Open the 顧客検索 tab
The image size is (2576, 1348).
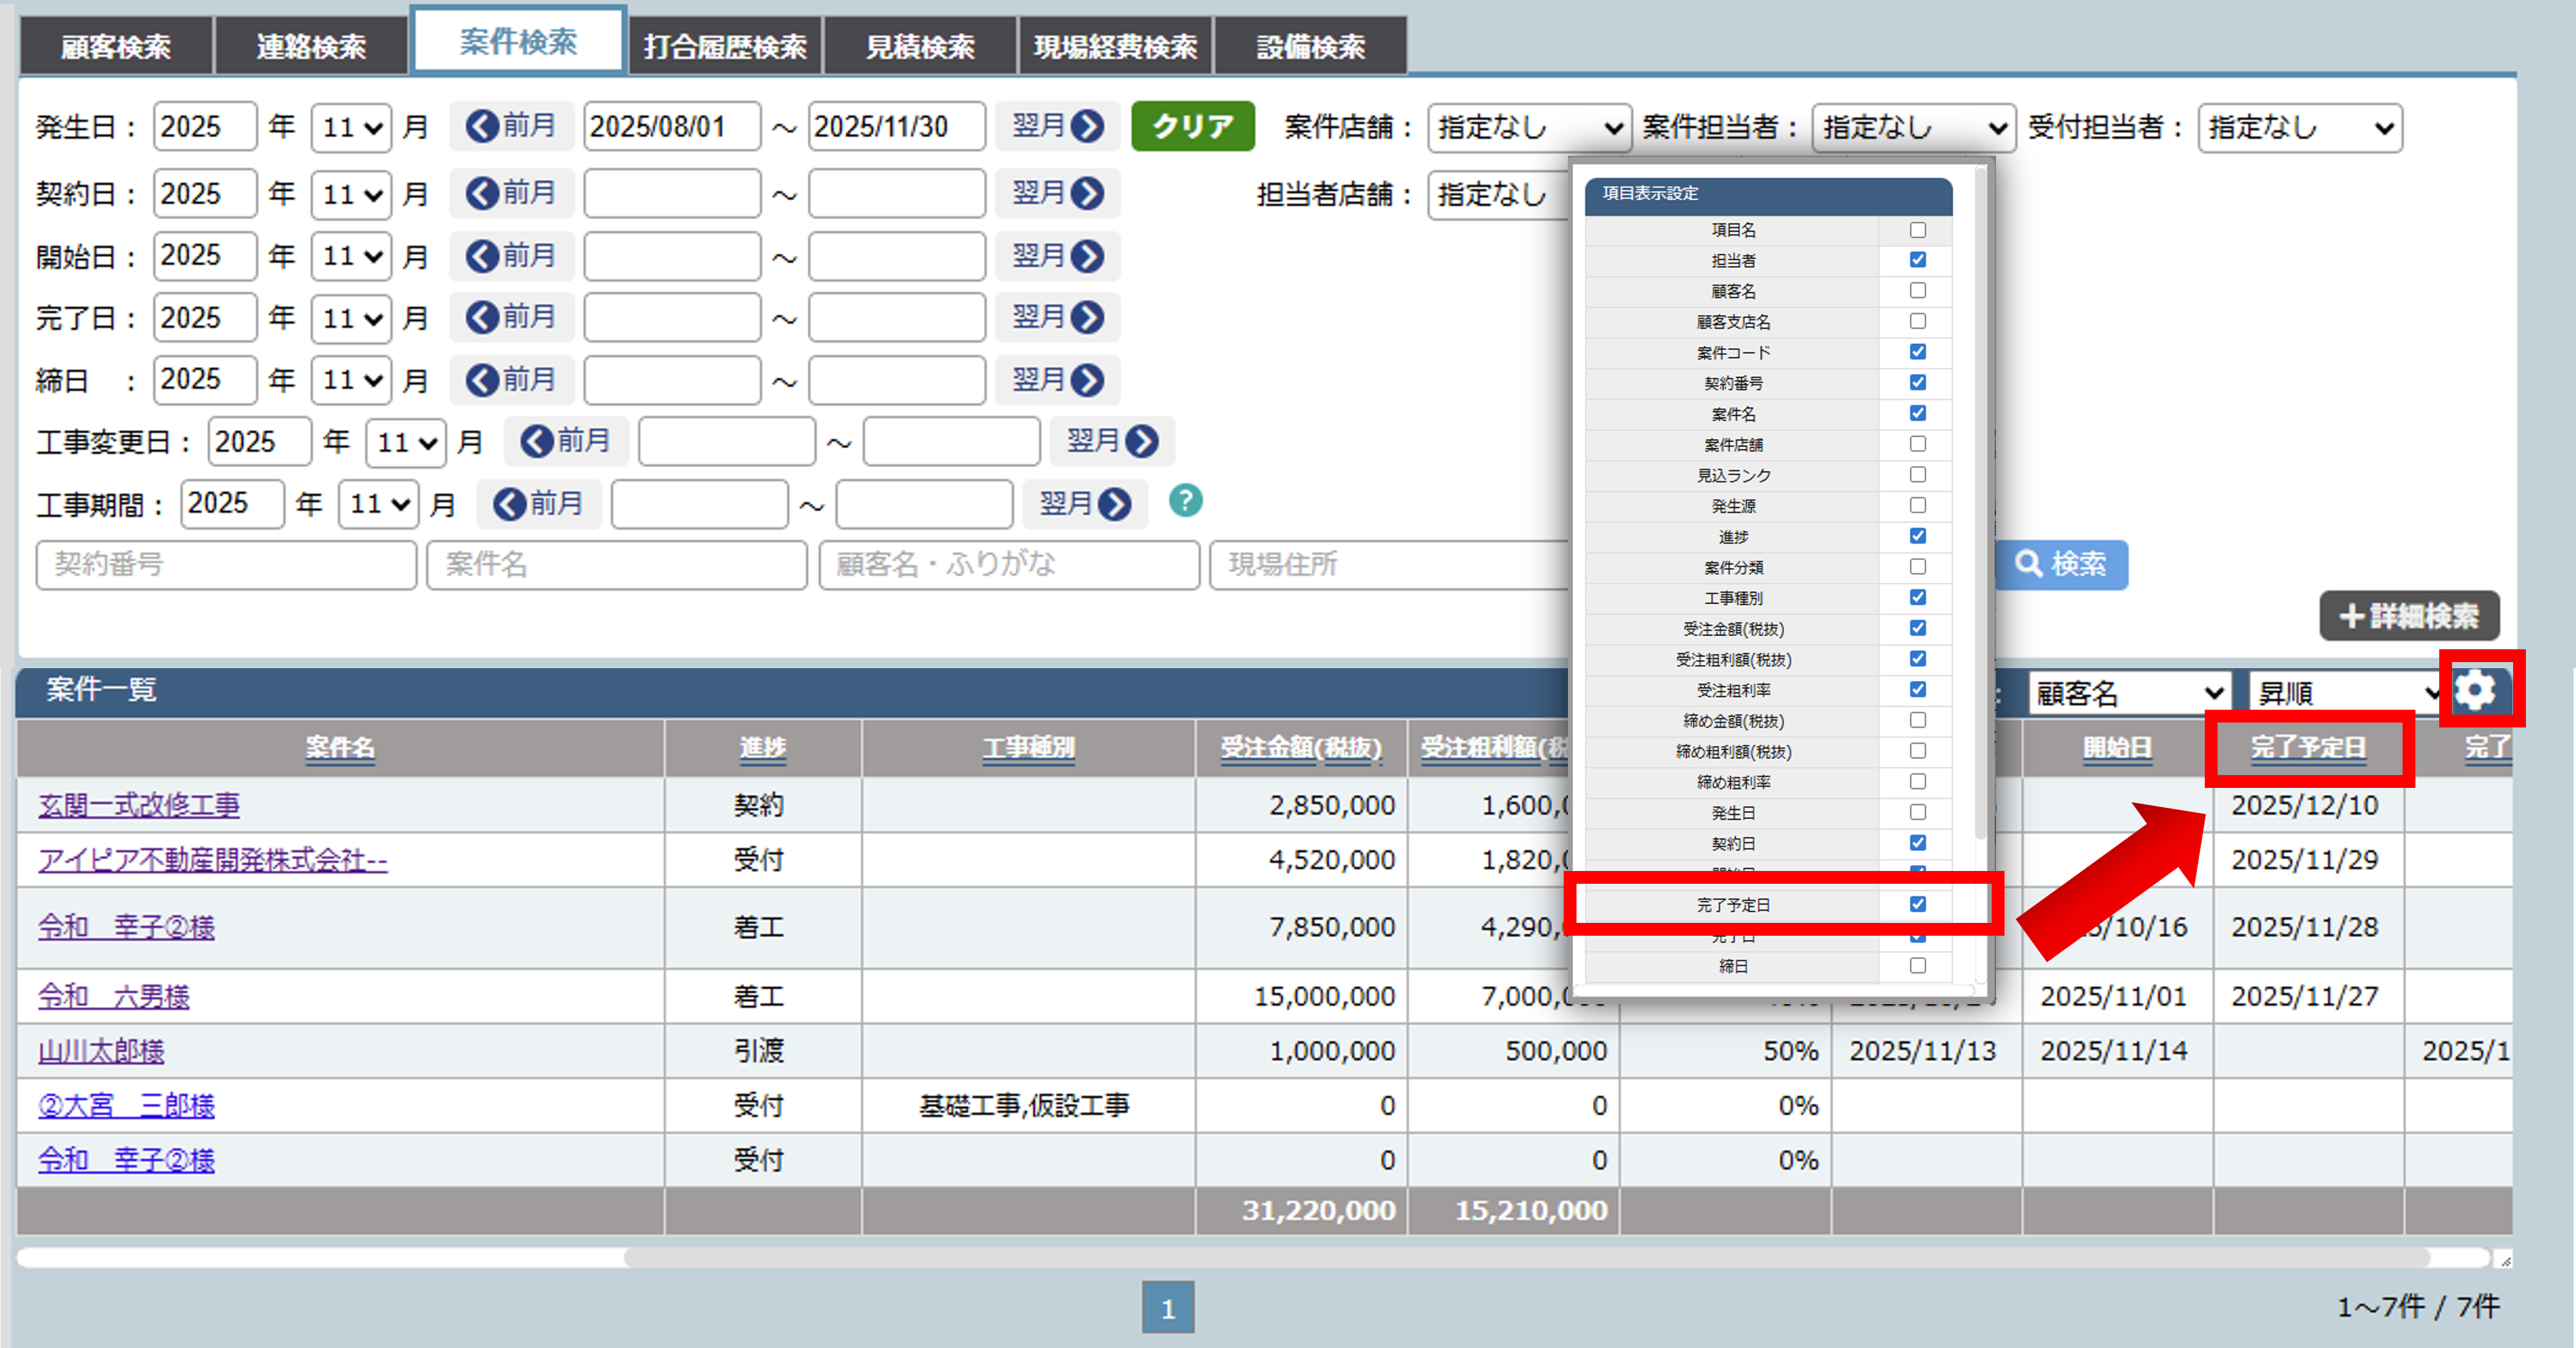(x=115, y=46)
